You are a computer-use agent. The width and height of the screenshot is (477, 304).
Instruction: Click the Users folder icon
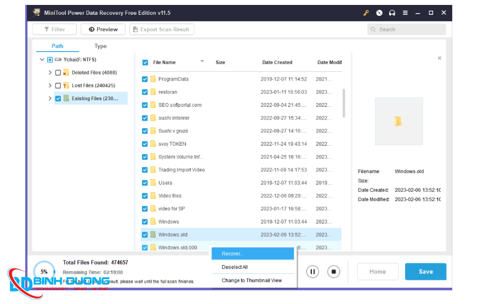pyautogui.click(x=153, y=183)
